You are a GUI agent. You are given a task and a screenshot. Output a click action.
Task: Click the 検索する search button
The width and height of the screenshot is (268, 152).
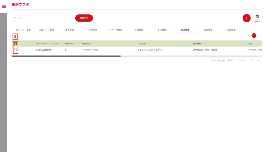click(x=84, y=18)
